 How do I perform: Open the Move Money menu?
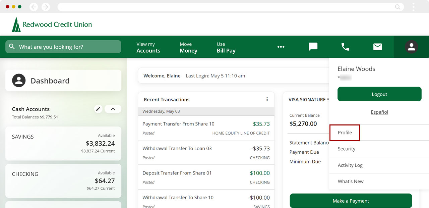[x=188, y=47]
